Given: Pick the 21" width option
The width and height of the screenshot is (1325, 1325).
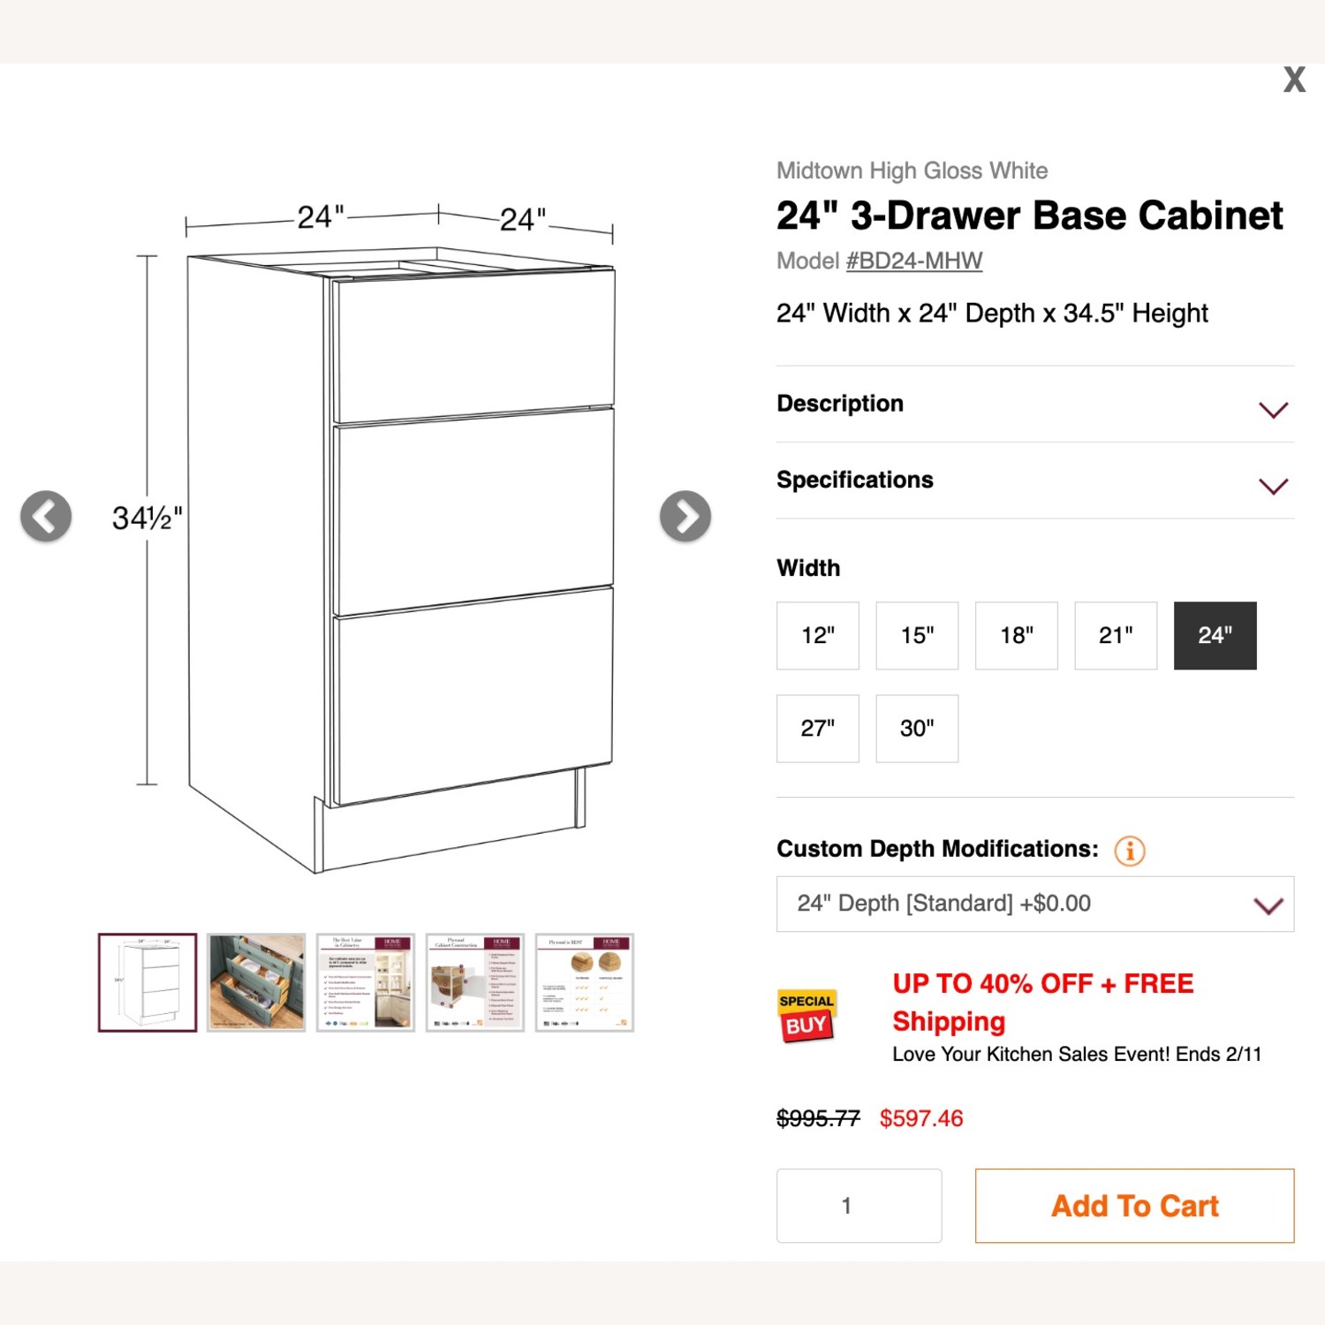Looking at the screenshot, I should [x=1115, y=636].
